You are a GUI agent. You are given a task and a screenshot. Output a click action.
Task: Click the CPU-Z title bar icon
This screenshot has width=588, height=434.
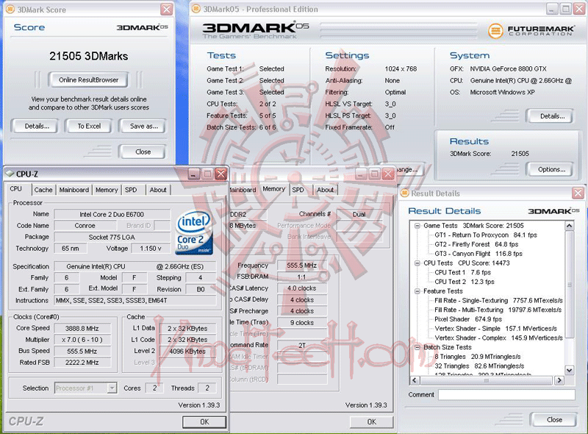(10, 174)
